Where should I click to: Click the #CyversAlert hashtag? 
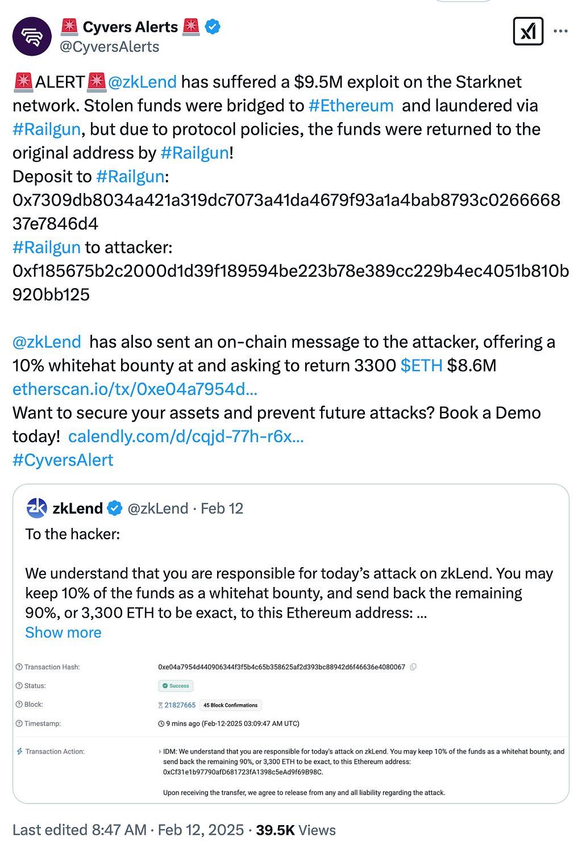tap(63, 460)
